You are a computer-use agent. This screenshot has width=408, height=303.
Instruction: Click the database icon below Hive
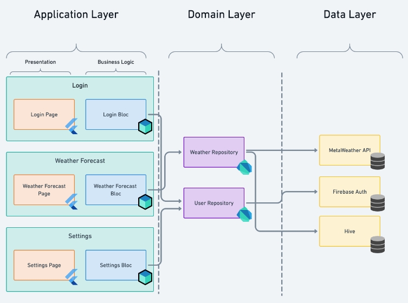tap(378, 245)
